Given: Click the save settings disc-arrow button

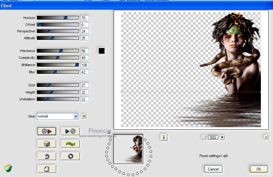Looking at the screenshot, I should click(47, 131).
